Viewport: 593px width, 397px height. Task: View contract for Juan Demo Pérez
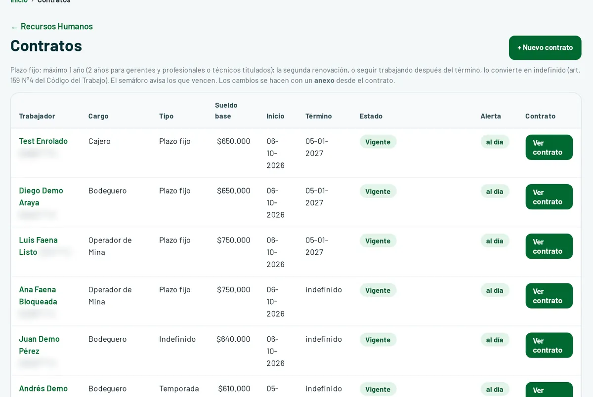pos(549,345)
